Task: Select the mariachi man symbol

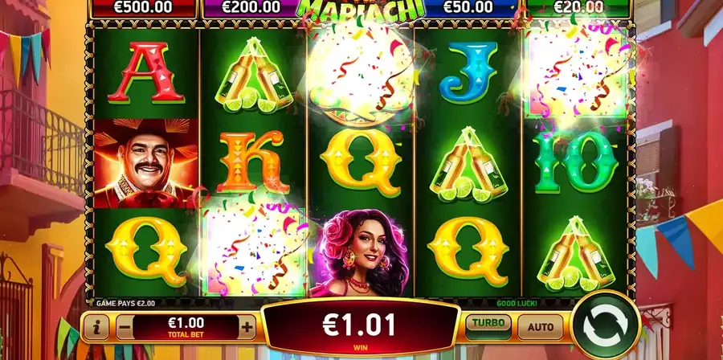Action: (x=145, y=164)
